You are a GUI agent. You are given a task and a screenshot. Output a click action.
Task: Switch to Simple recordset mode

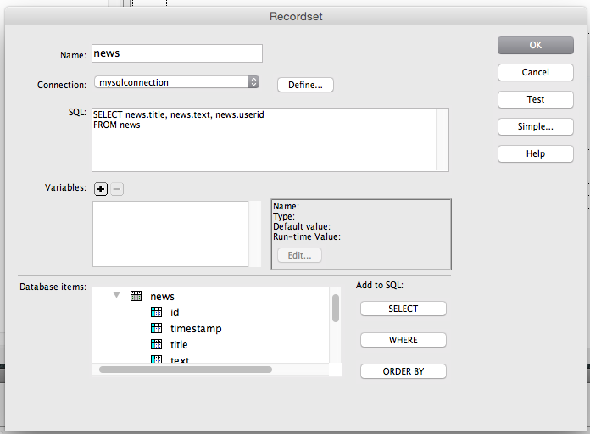click(x=536, y=126)
